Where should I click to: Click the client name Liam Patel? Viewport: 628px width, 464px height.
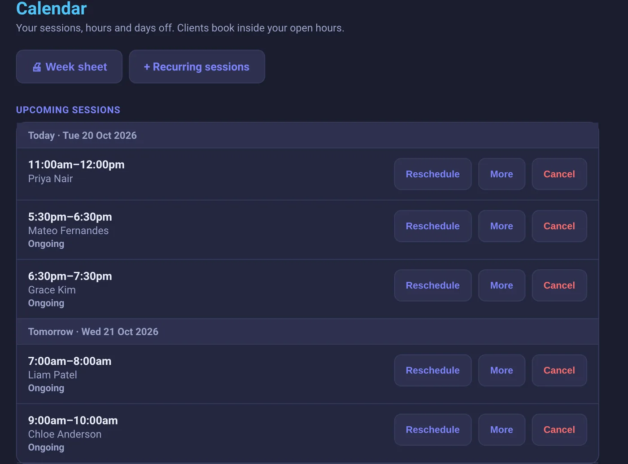52,375
